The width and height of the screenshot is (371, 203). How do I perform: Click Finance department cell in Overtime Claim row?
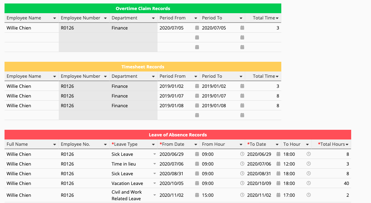click(134, 28)
